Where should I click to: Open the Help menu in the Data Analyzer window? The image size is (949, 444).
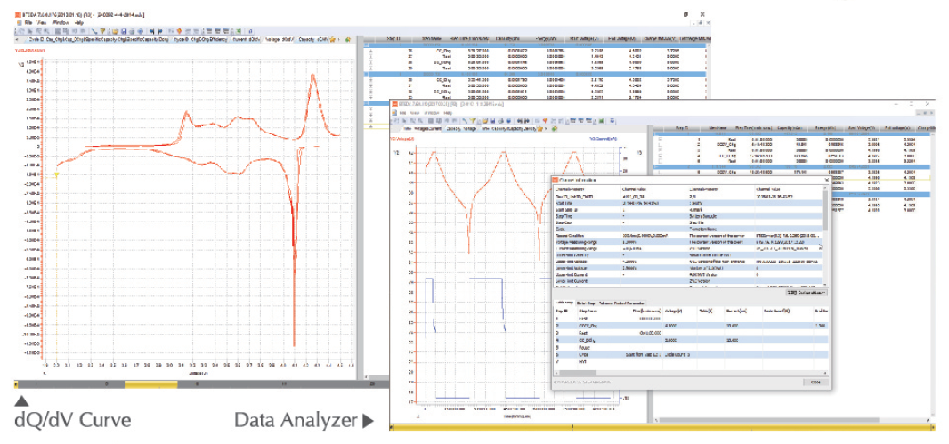pyautogui.click(x=448, y=113)
